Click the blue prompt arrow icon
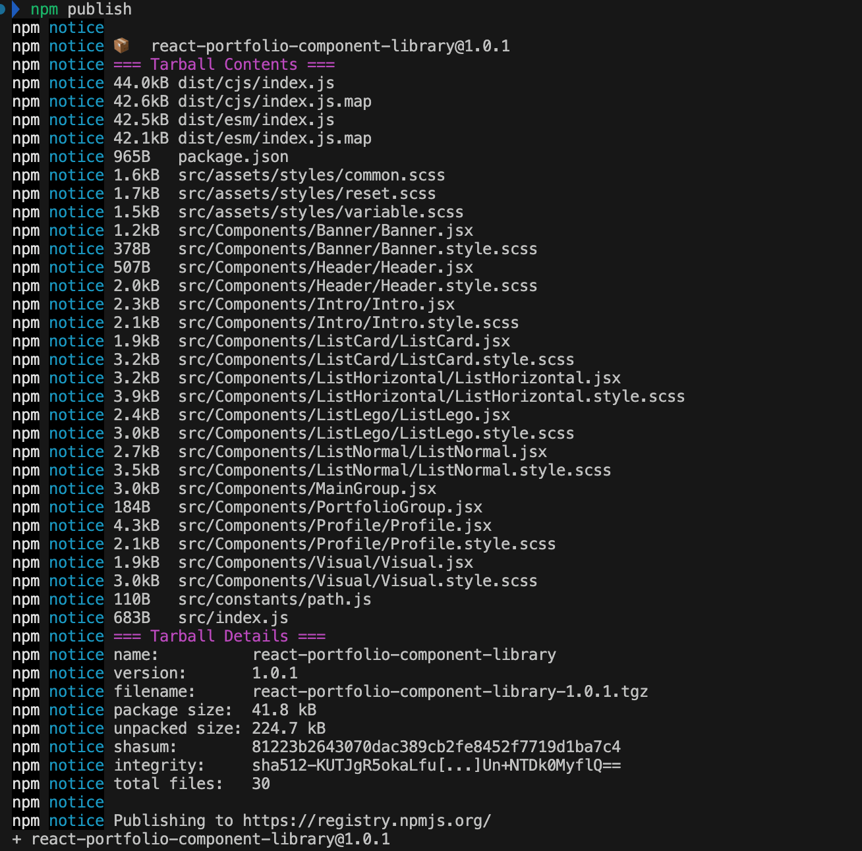 (x=16, y=9)
